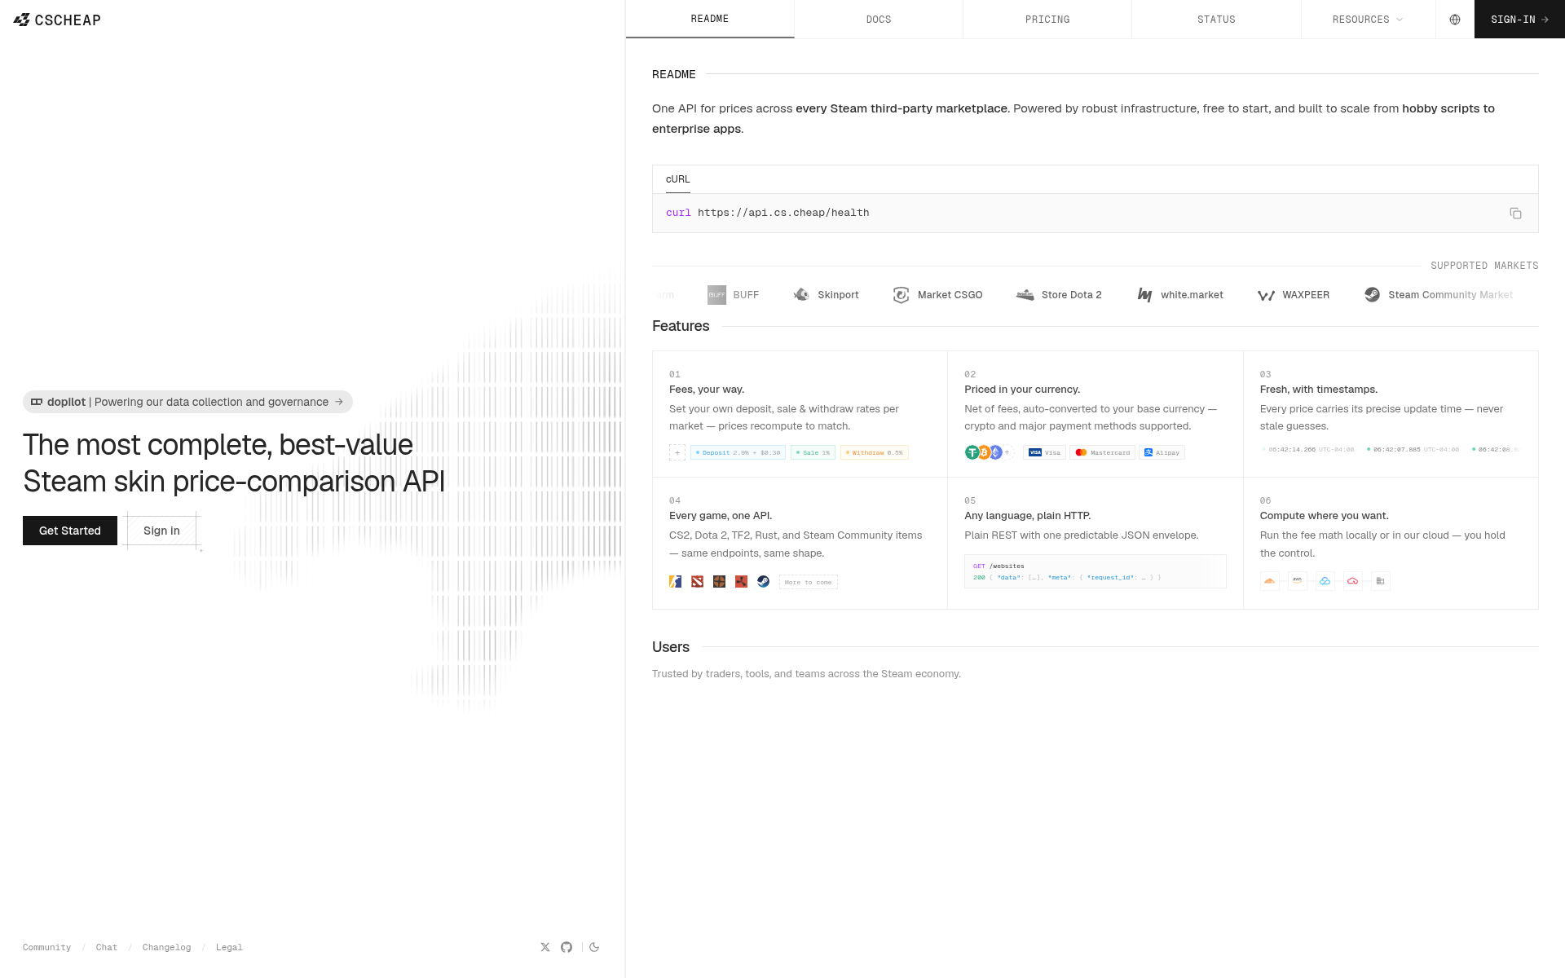Screen dimensions: 1565x978
Task: Click the plus box beside Deposit tag
Action: tap(677, 452)
